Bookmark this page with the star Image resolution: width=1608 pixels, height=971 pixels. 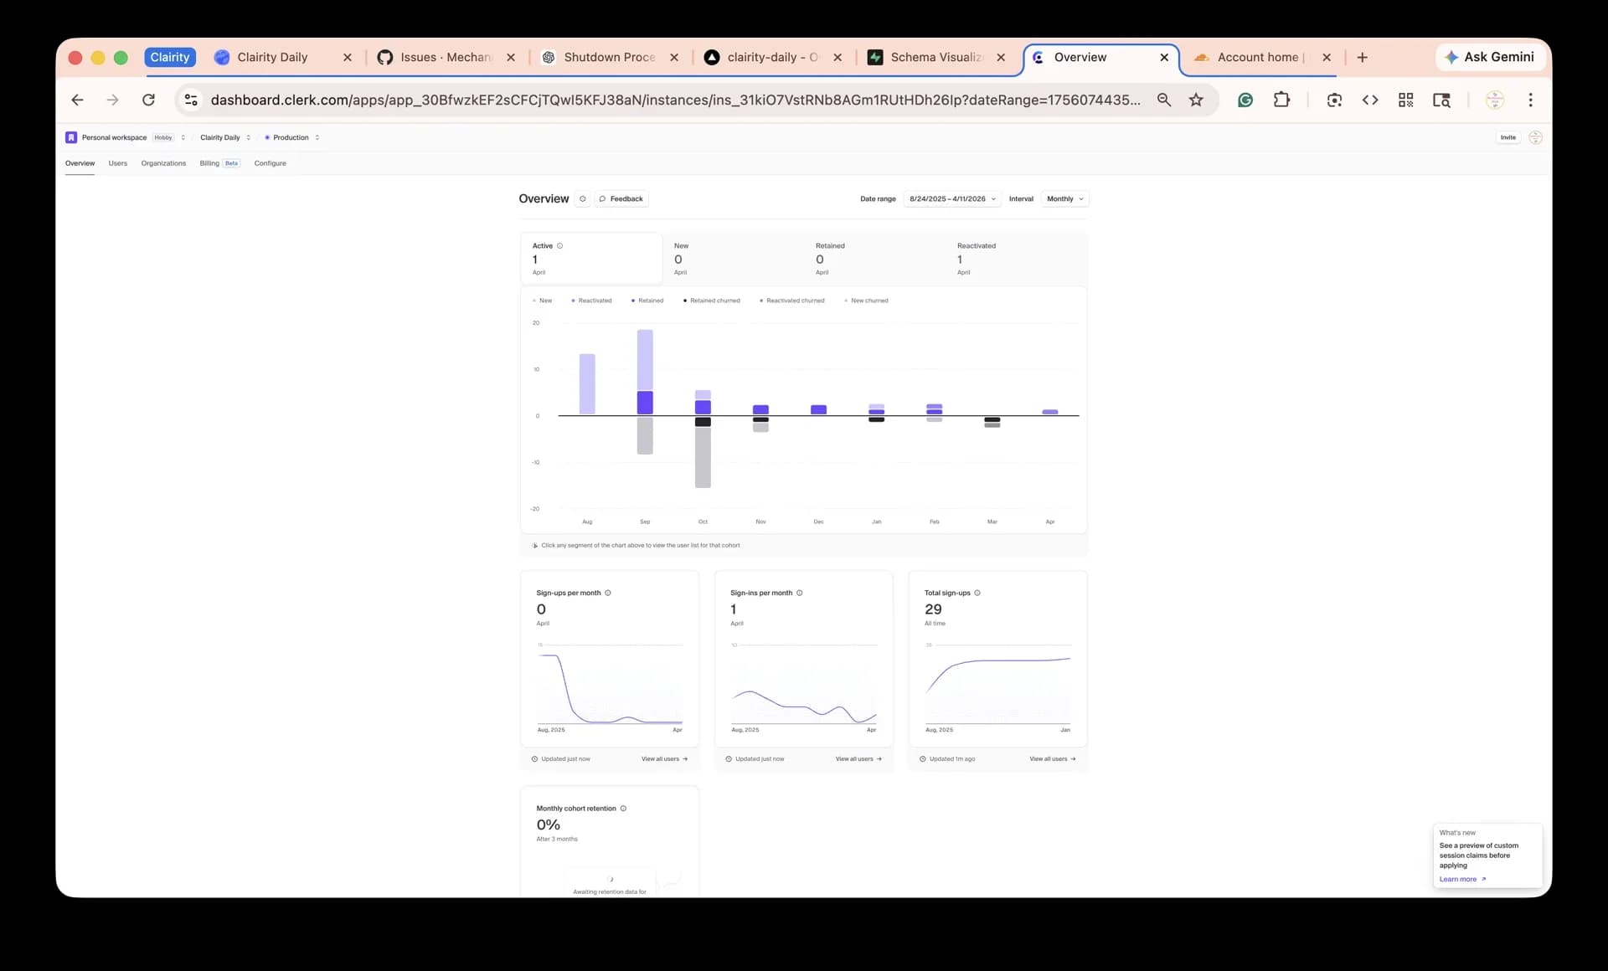click(1196, 100)
